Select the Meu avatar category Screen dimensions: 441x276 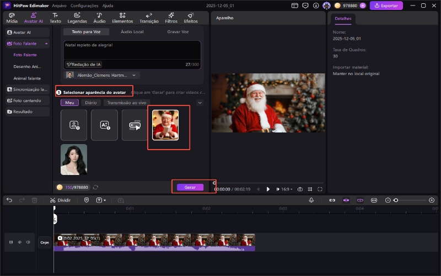[x=69, y=103]
